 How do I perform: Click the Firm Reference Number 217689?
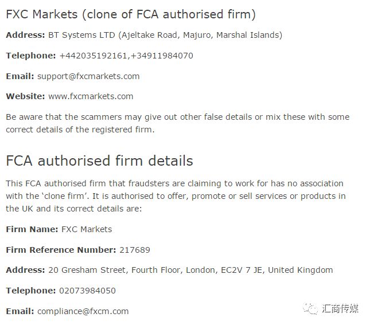point(134,250)
